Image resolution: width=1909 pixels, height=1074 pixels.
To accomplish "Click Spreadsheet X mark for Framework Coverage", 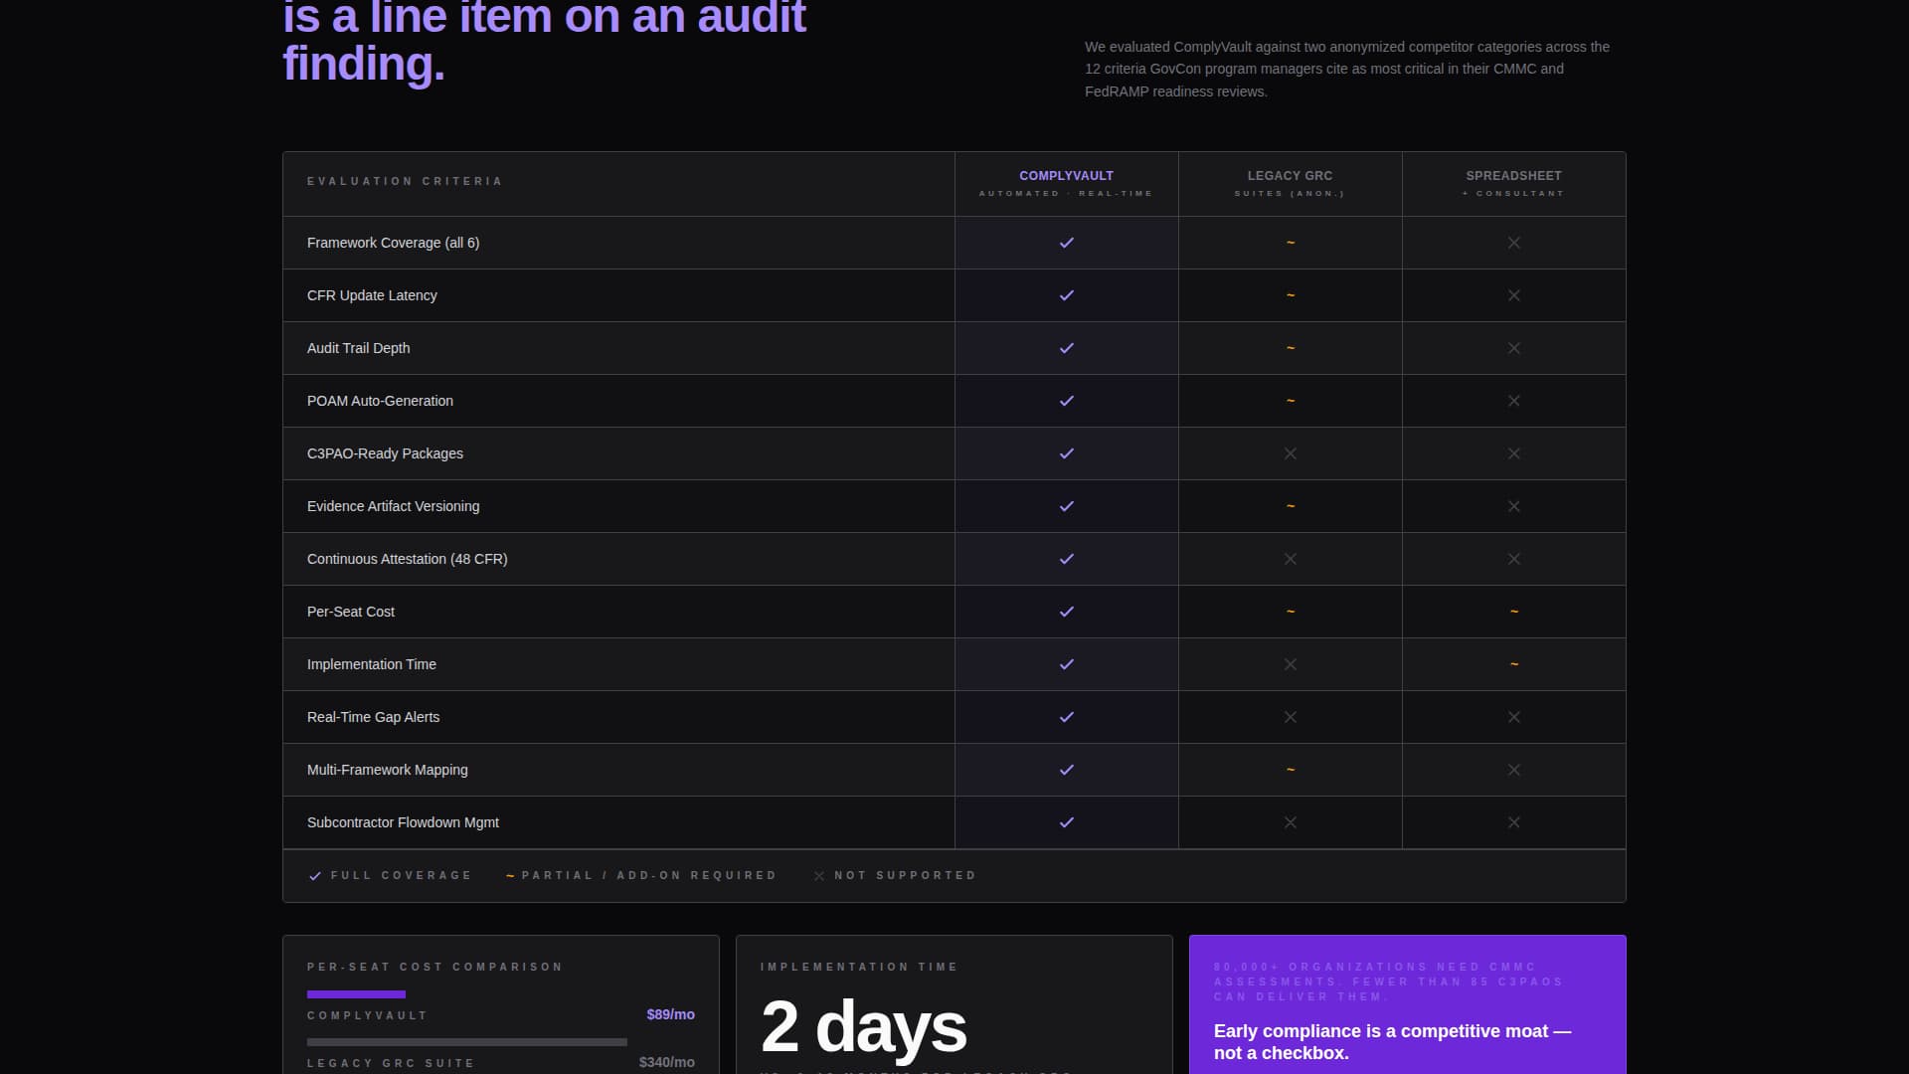I will (1514, 243).
